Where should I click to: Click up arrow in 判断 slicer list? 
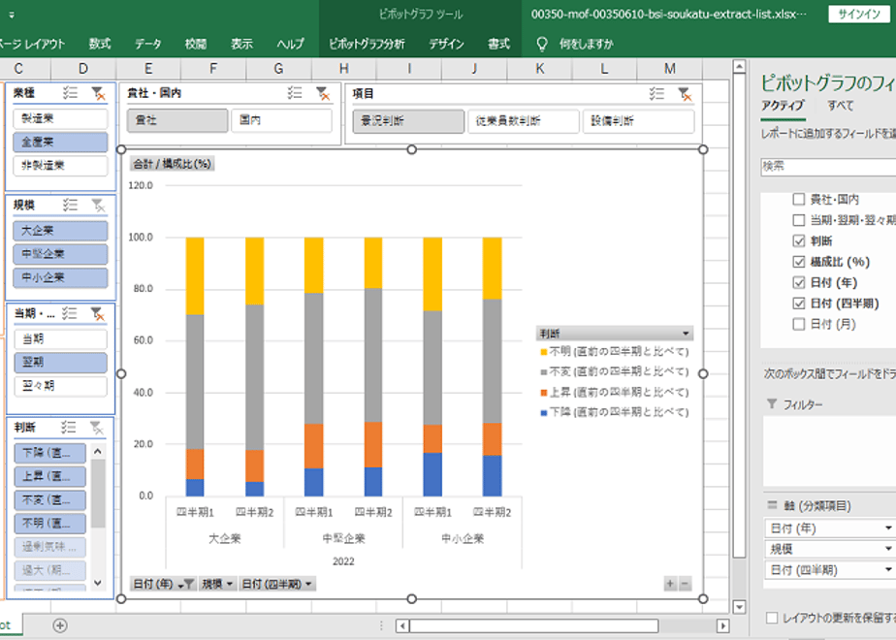tap(98, 452)
